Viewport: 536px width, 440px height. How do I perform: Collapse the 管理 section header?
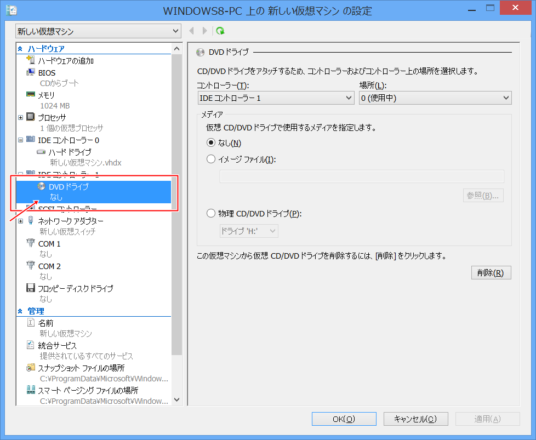click(20, 311)
